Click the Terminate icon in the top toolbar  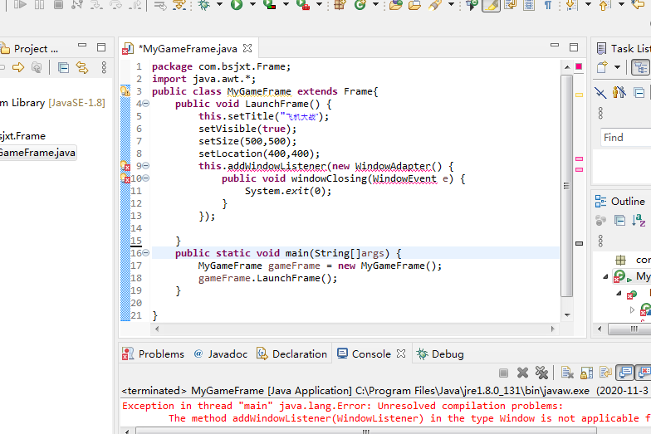click(x=58, y=5)
